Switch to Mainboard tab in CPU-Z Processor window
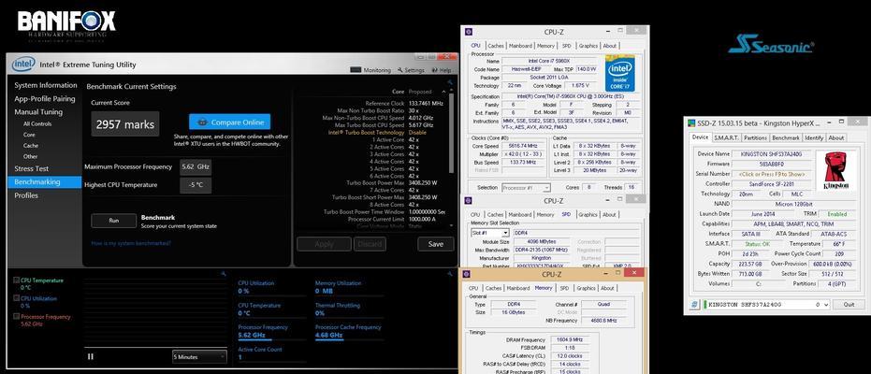 click(520, 46)
